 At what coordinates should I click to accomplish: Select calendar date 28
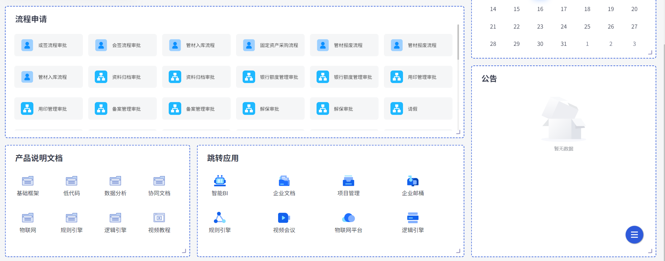click(x=493, y=44)
